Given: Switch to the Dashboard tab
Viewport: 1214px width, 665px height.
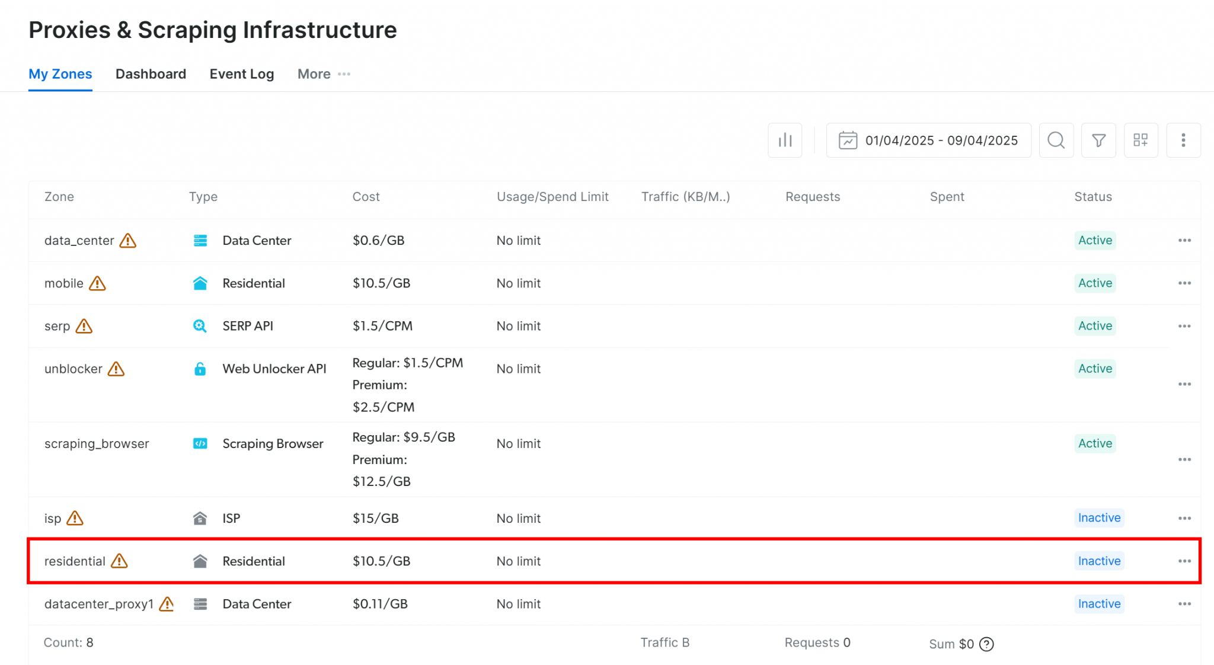Looking at the screenshot, I should click(151, 74).
